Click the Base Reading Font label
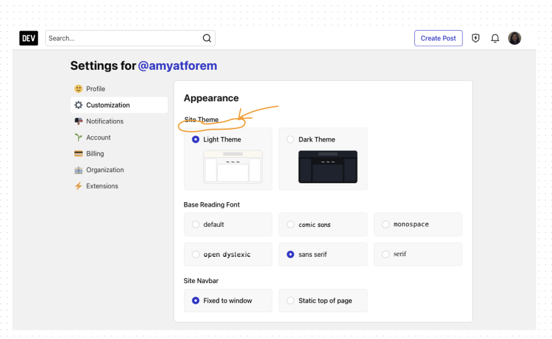Image resolution: width=552 pixels, height=339 pixels. tap(211, 205)
